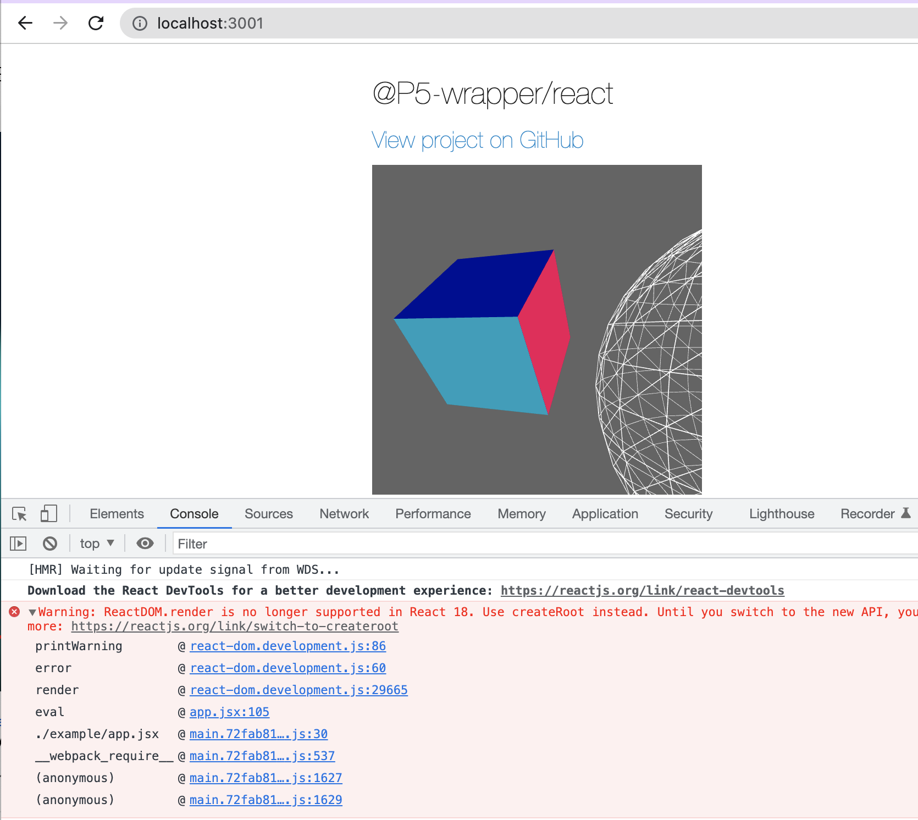Click the @P5-wrapper/react page heading
918x820 pixels.
(493, 94)
